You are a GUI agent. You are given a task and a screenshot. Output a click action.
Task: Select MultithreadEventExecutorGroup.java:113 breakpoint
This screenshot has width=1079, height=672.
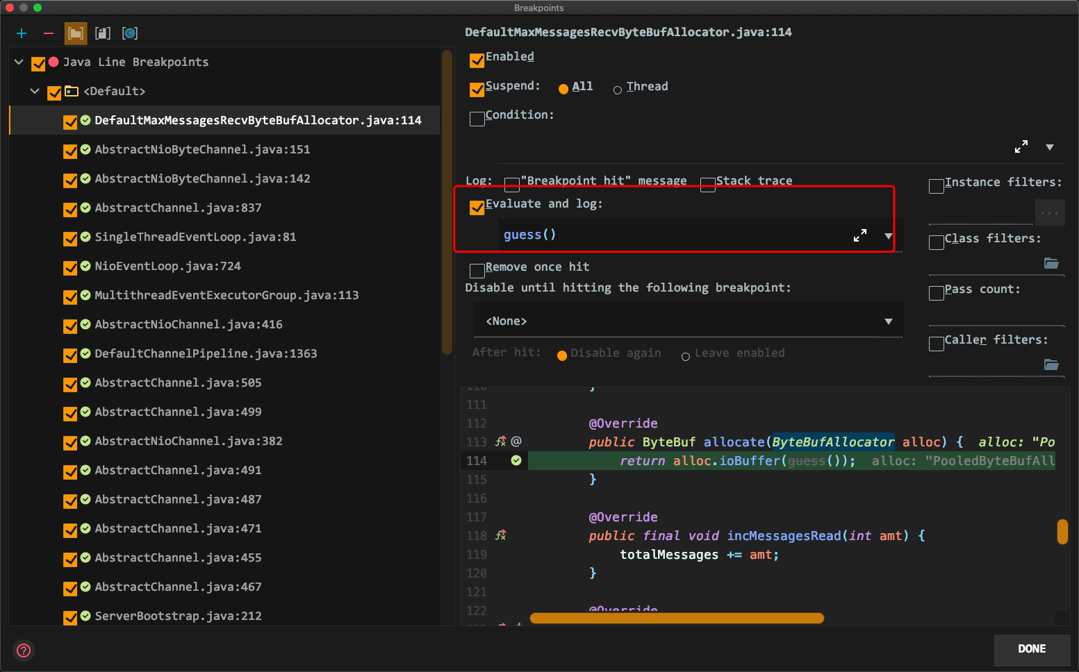[x=226, y=295]
